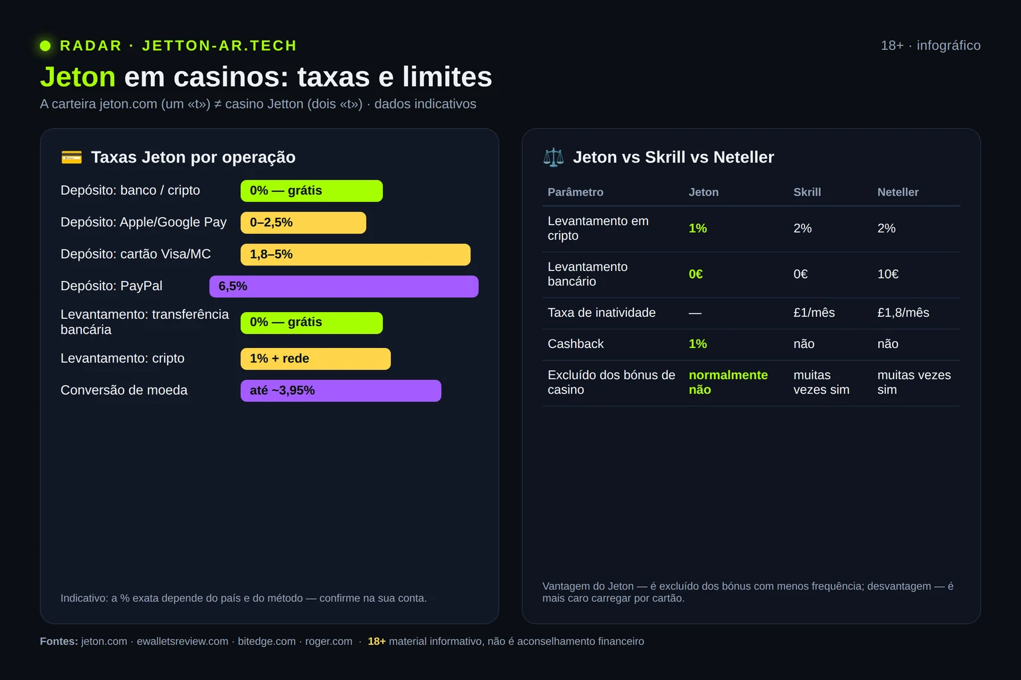Click the Levantamento em cripto row label
Image resolution: width=1021 pixels, height=680 pixels.
click(x=598, y=228)
